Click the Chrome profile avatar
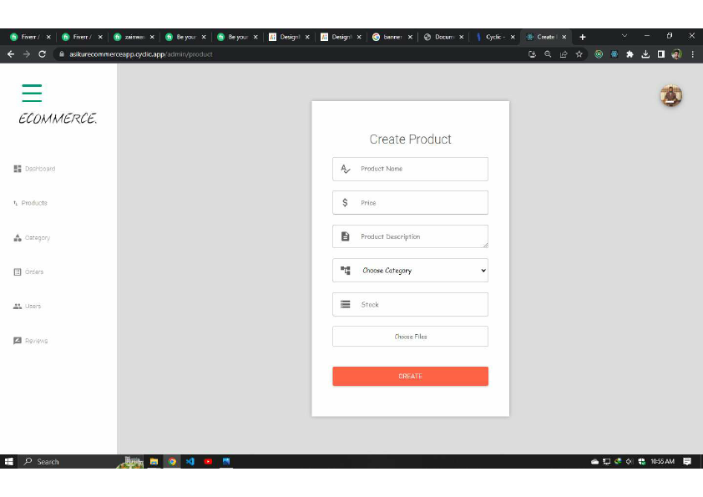Screen dimensions: 703x497 (677, 54)
